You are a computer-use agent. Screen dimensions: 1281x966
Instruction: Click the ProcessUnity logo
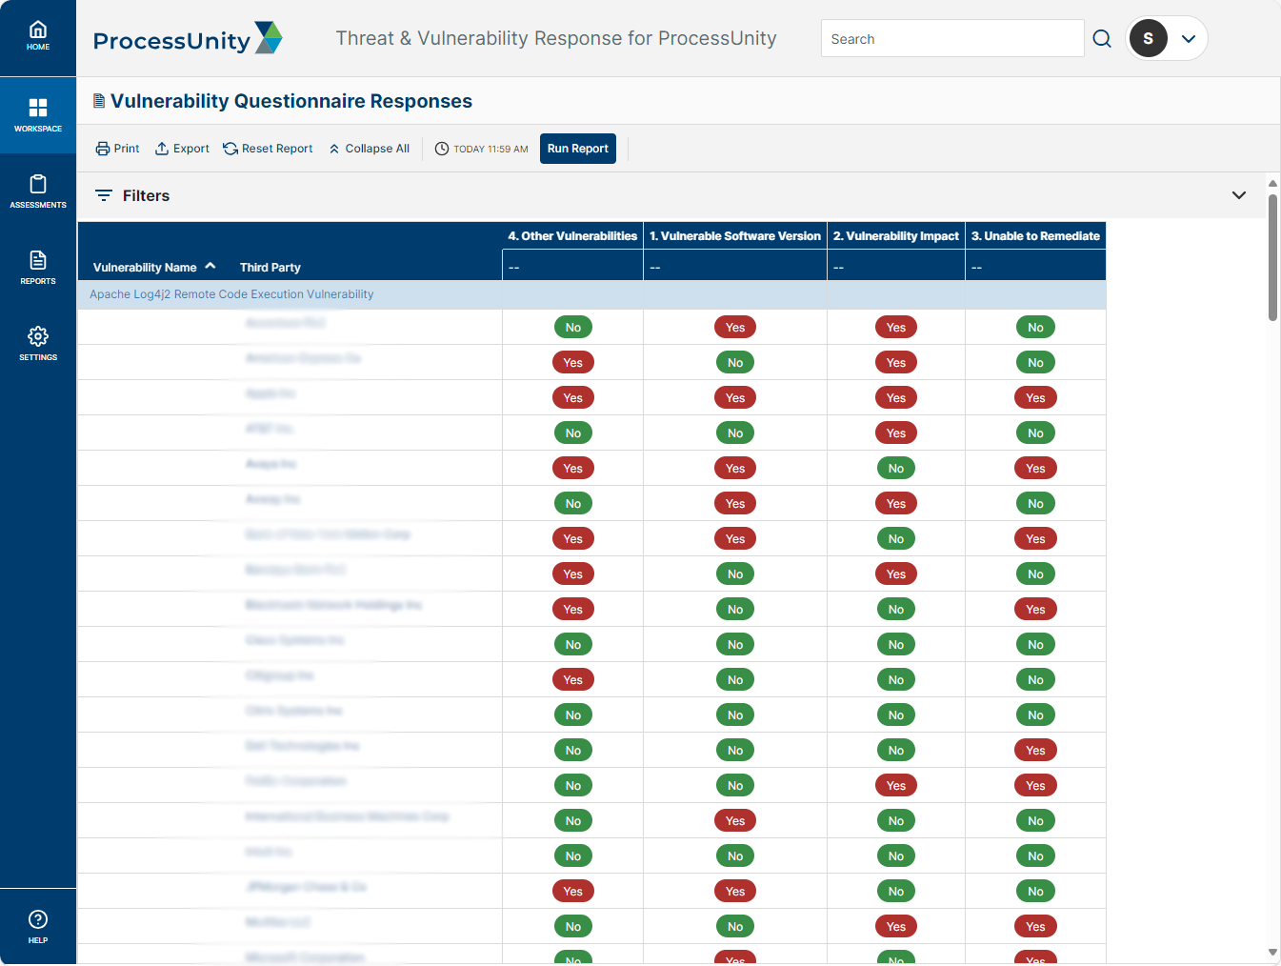point(188,39)
